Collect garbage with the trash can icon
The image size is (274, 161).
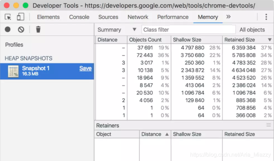[x=38, y=29]
